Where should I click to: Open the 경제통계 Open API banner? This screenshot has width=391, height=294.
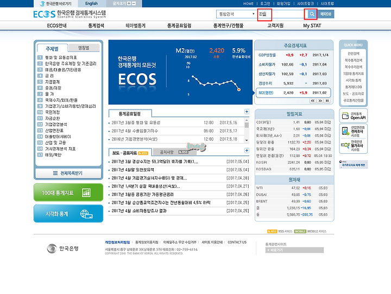(354, 115)
